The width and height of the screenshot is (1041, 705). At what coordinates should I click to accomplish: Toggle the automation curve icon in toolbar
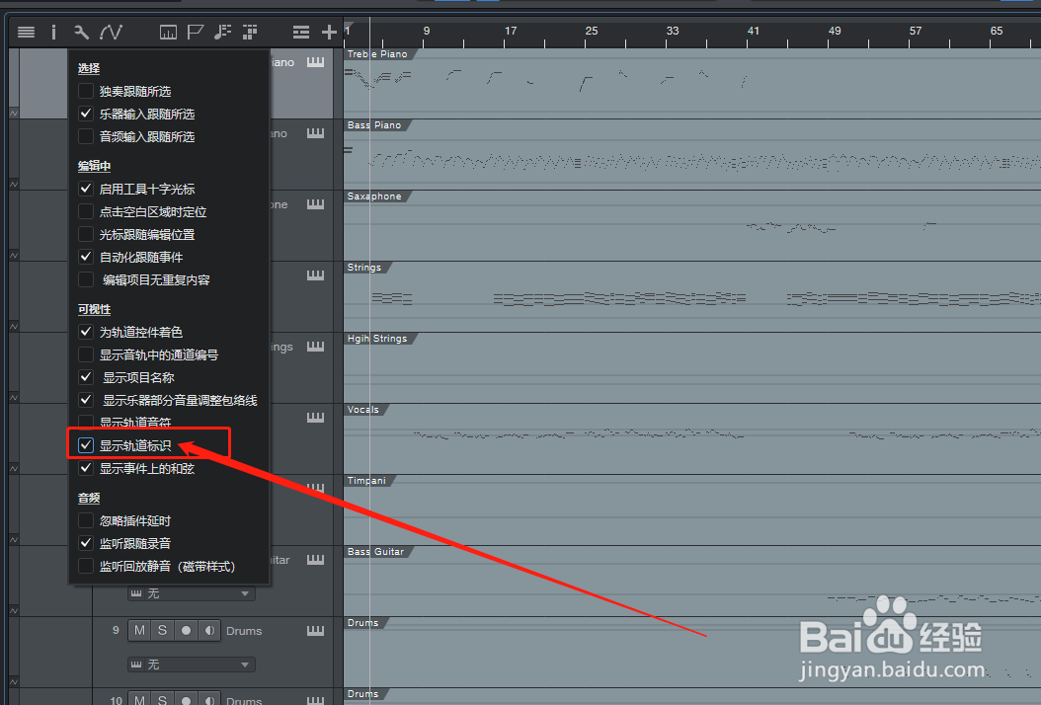pyautogui.click(x=111, y=32)
